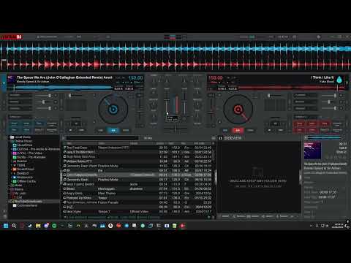Toggle the third effect on the right deck
Screen dimensions: 351x263
pos(341,108)
